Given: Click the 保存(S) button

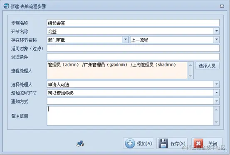Looking at the screenshot, I should coord(172,143).
